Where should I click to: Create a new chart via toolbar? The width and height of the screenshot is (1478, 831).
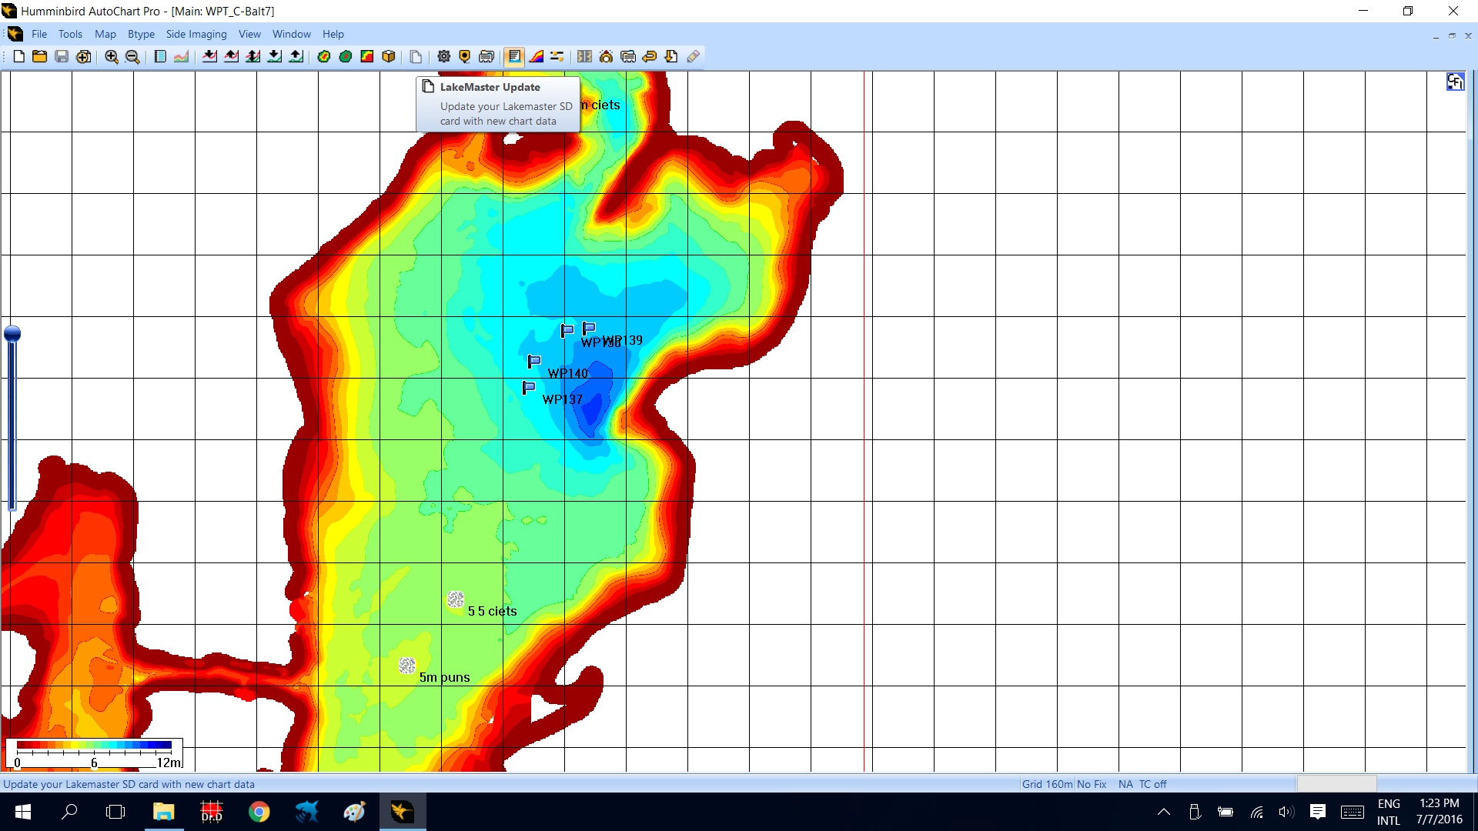[18, 56]
